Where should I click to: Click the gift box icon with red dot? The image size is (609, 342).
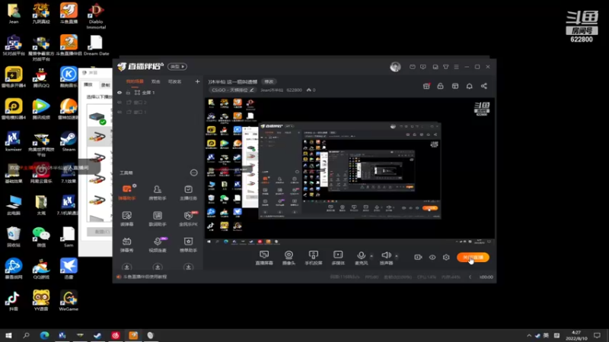(426, 86)
